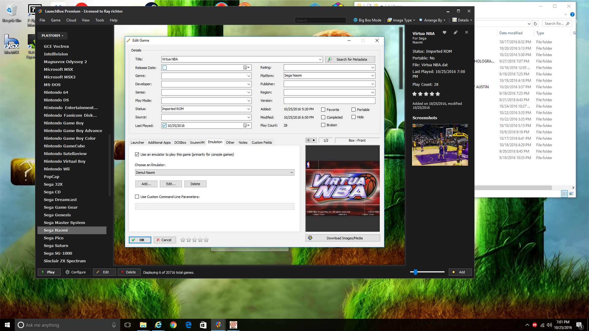The image size is (589, 331).
Task: Enable the Hide checkbox
Action: tap(353, 117)
